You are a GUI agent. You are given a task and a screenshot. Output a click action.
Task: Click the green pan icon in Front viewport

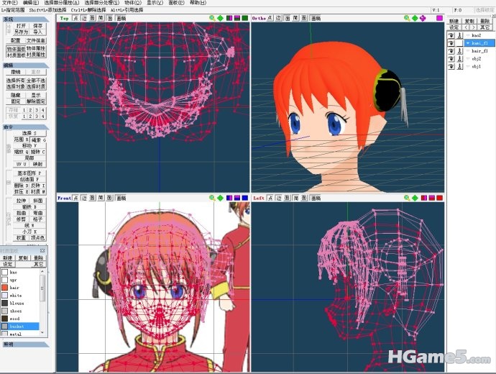click(219, 197)
